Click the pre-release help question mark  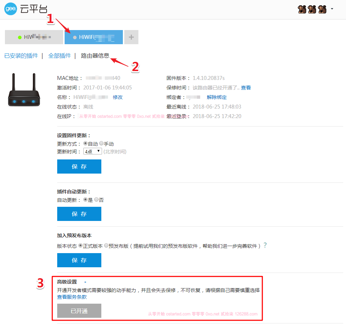265,245
